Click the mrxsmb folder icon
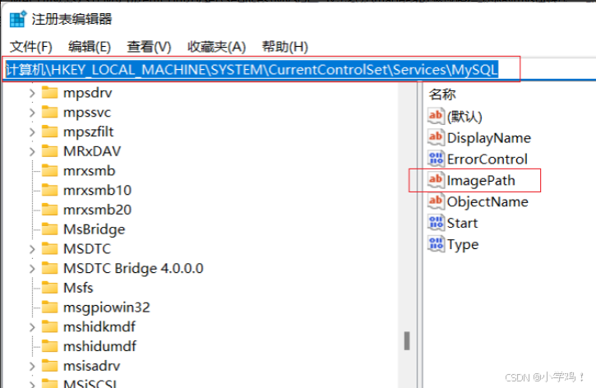 click(x=49, y=170)
